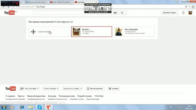Switch to Yandex browser on taskbar
This screenshot has height=110, width=196.
(48, 107)
